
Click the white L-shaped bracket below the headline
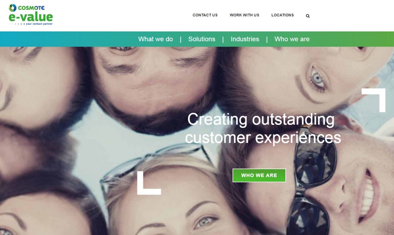pos(149,183)
